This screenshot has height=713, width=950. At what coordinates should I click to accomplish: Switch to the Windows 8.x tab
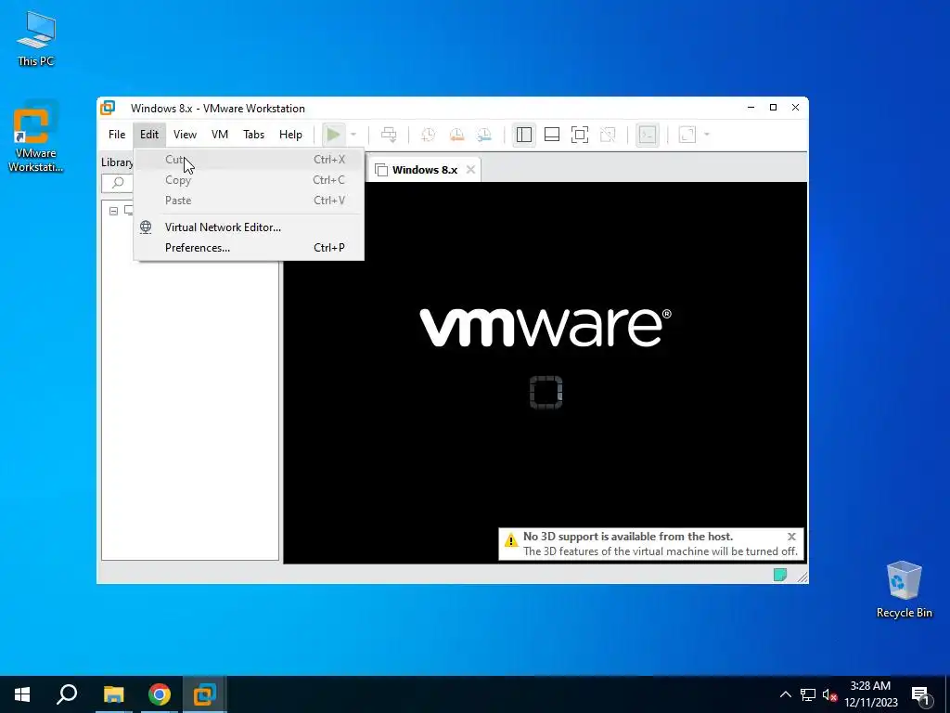(x=424, y=170)
